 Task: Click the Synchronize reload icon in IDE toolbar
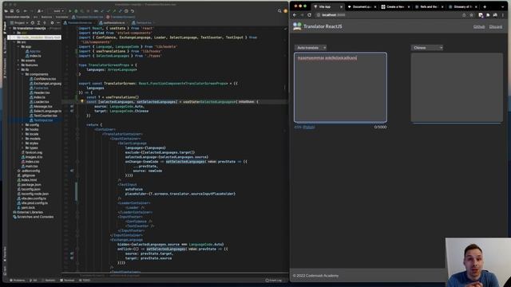[18, 11]
